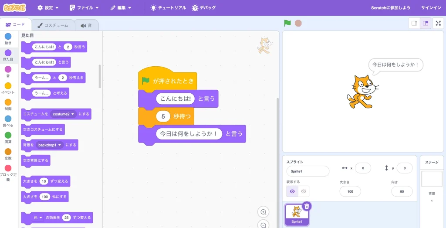The height and width of the screenshot is (228, 446).
Task: Click サインイン to sign in
Action: point(431,8)
